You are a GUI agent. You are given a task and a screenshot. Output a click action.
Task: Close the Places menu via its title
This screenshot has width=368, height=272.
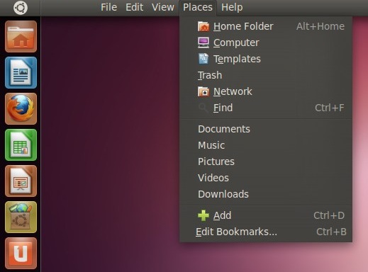(198, 7)
